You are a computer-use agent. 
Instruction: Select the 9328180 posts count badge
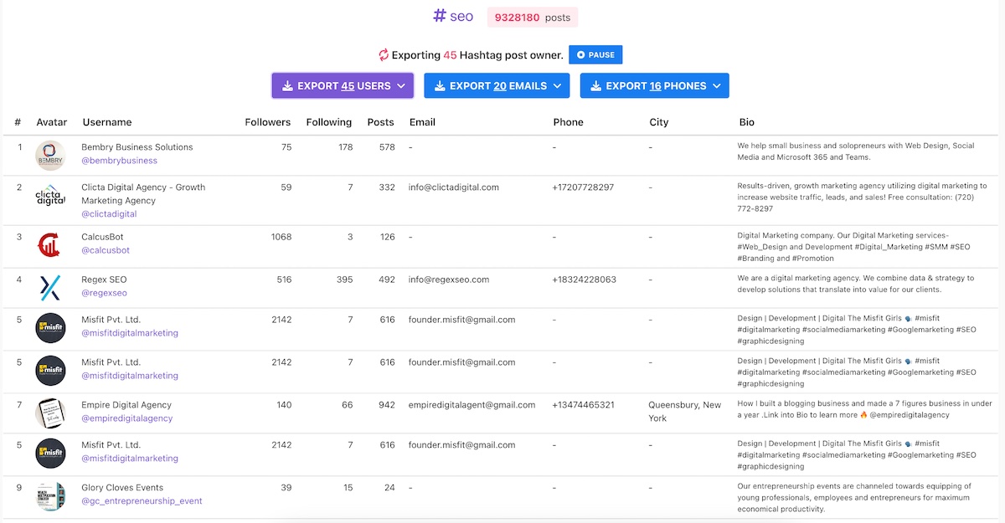point(533,17)
